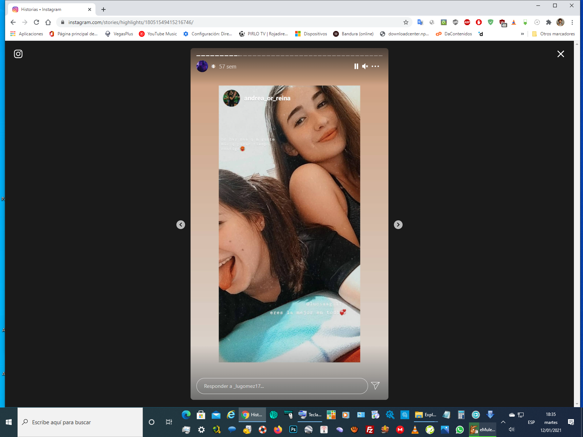Go back to the previous story
This screenshot has height=437, width=583.
pos(181,225)
